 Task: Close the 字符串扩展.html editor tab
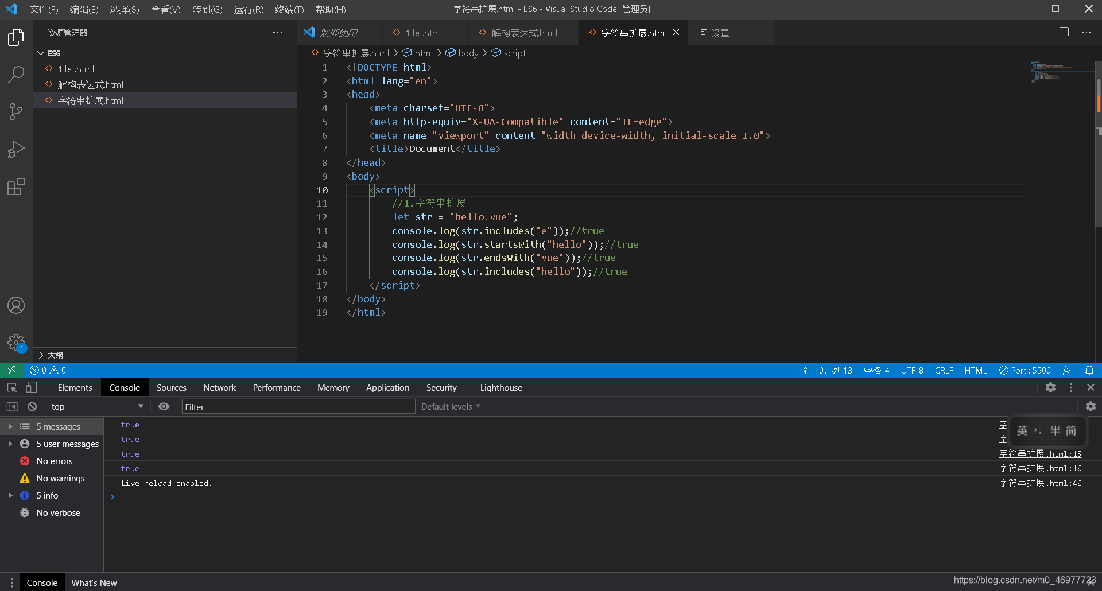click(x=676, y=32)
